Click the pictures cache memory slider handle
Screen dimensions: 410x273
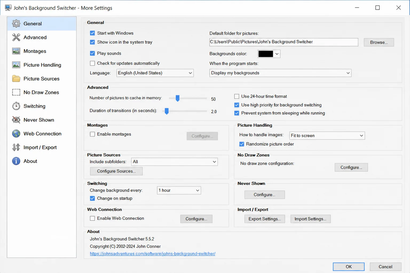point(178,98)
